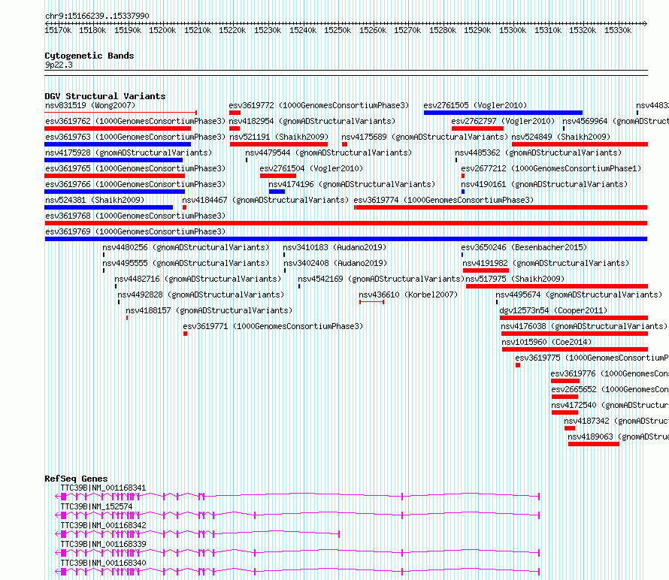Click nsv524381 (Shaikh2009) variant

point(95,200)
